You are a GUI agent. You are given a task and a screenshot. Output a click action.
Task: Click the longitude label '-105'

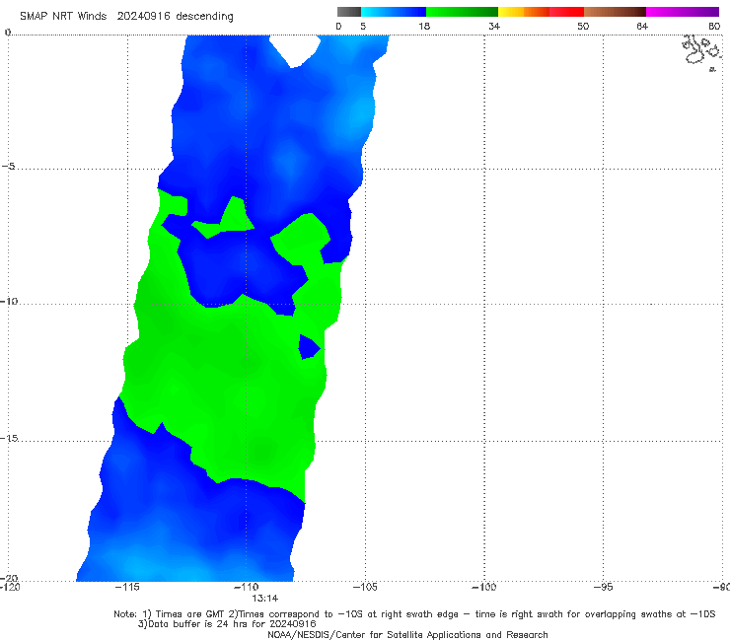click(x=365, y=587)
